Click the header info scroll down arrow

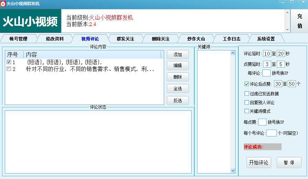coord(287,30)
